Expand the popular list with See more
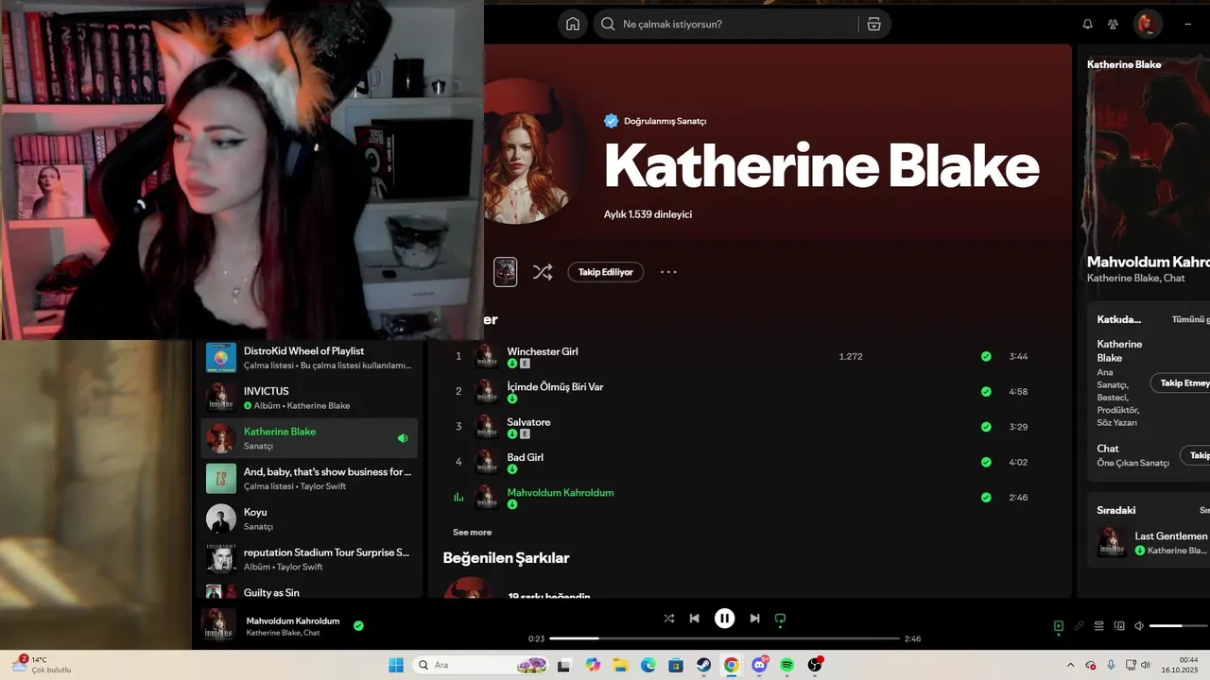 (472, 533)
